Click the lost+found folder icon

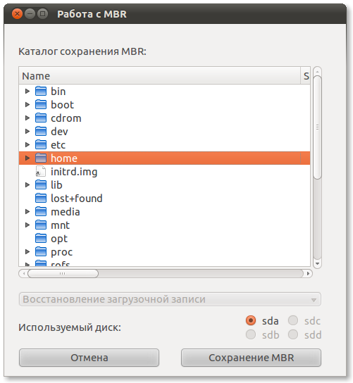pos(41,198)
